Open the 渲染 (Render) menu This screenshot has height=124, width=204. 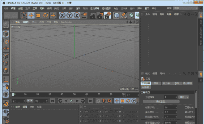pyautogui.click(x=78, y=8)
